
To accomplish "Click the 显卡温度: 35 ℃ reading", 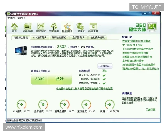I will 43,111.
